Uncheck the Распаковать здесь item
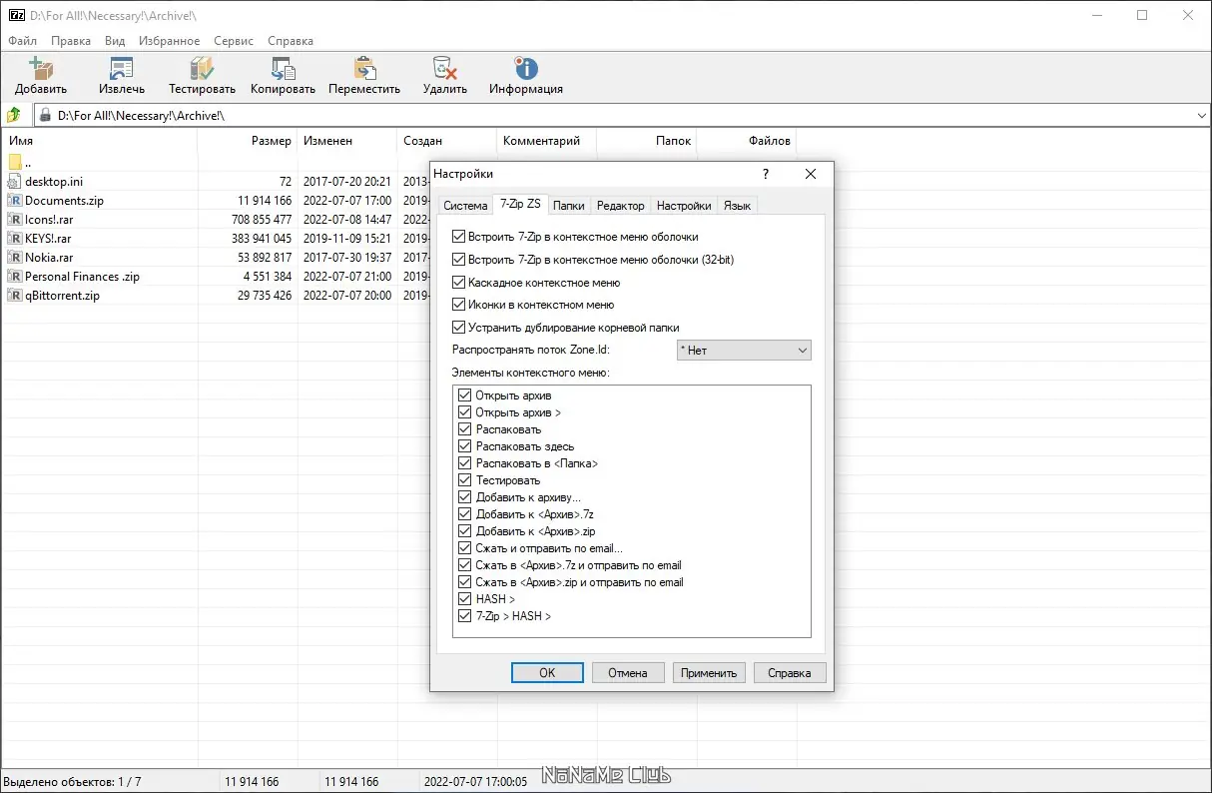The width and height of the screenshot is (1212, 793). 465,446
